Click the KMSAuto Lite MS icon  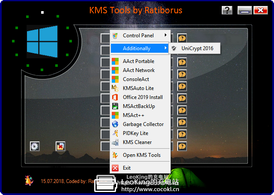click(115, 88)
